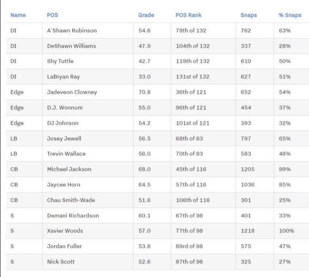Select the 99% snaps cell
The width and height of the screenshot is (309, 277).
[285, 169]
